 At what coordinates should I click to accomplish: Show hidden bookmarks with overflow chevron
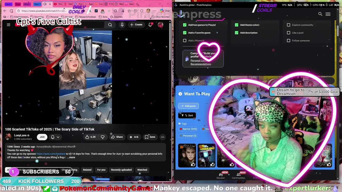coord(145,17)
